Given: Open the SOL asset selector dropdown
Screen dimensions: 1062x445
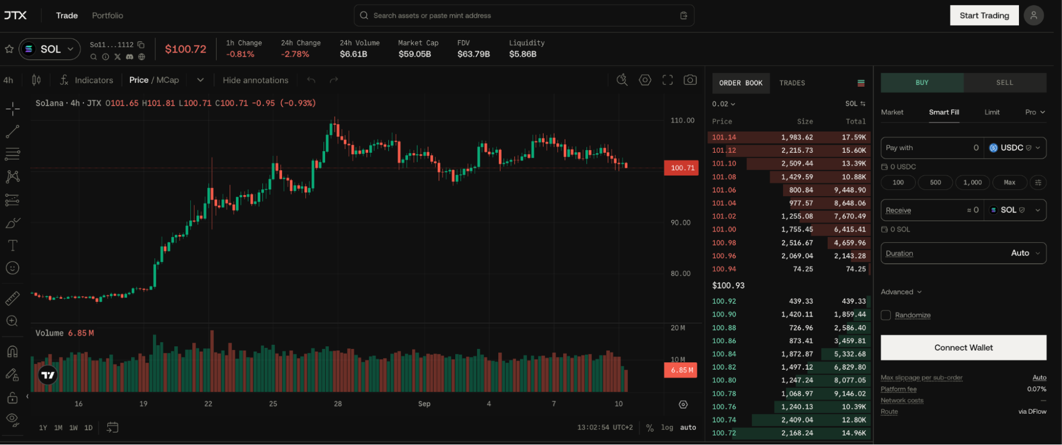Looking at the screenshot, I should (50, 49).
